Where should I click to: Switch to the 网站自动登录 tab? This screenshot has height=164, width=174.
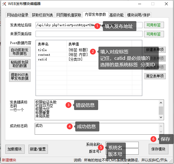(x=18, y=15)
